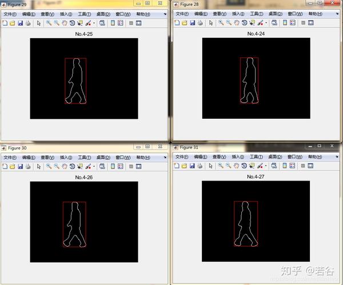Open brush color dropdown arrow in Figure 29

(x=94, y=23)
